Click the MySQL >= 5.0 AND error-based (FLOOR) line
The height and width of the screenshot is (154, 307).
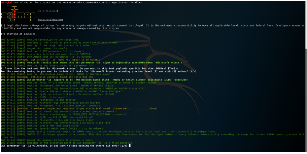79,83
